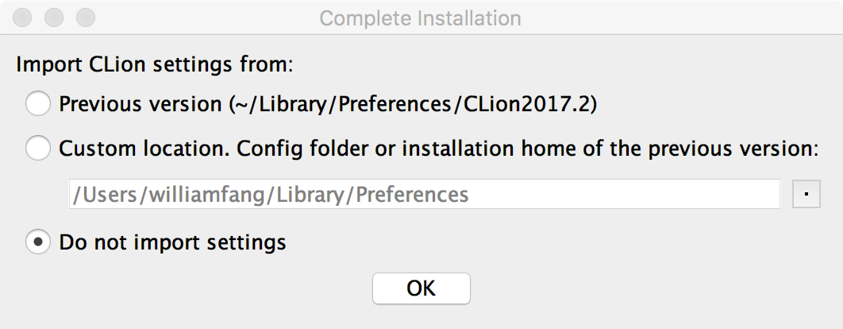
Task: Click the 'Import CLion settings from:' heading
Action: coord(155,65)
